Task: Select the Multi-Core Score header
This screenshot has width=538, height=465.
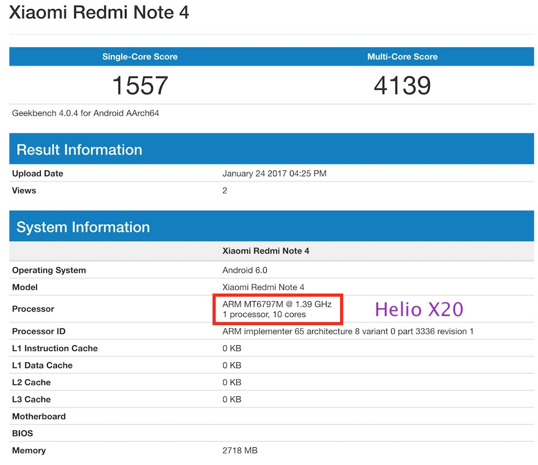Action: pyautogui.click(x=402, y=56)
